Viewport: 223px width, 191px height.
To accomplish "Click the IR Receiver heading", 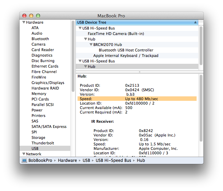I will pos(102,121).
